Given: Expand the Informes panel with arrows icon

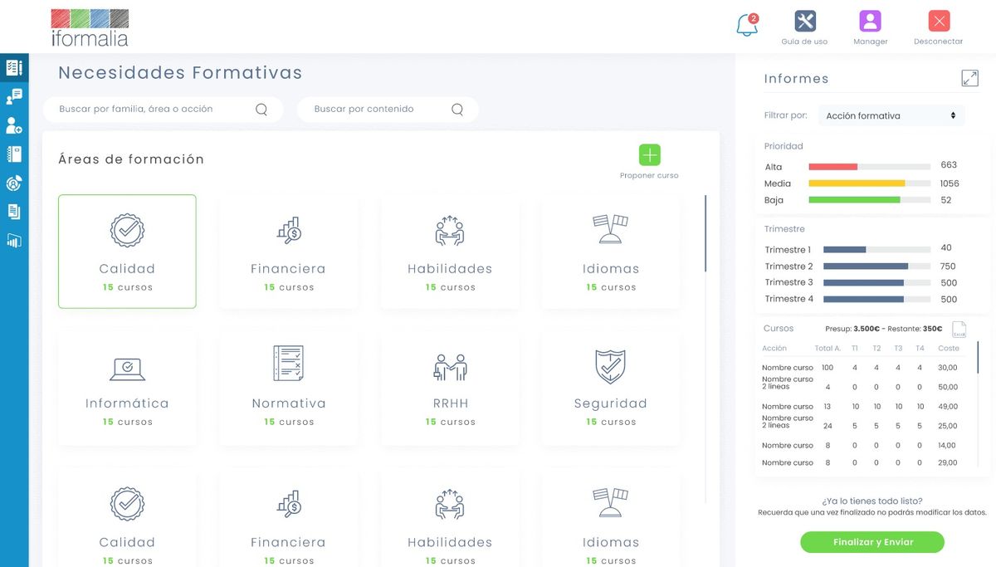Looking at the screenshot, I should pyautogui.click(x=969, y=78).
